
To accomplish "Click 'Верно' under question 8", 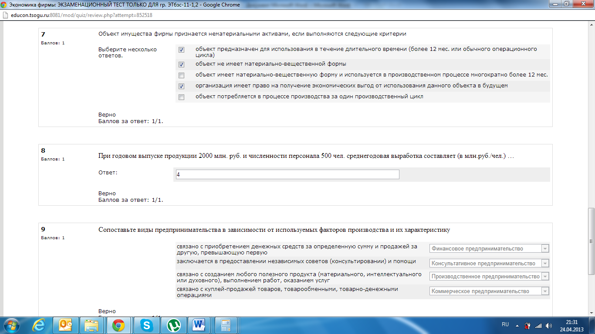I will [107, 193].
